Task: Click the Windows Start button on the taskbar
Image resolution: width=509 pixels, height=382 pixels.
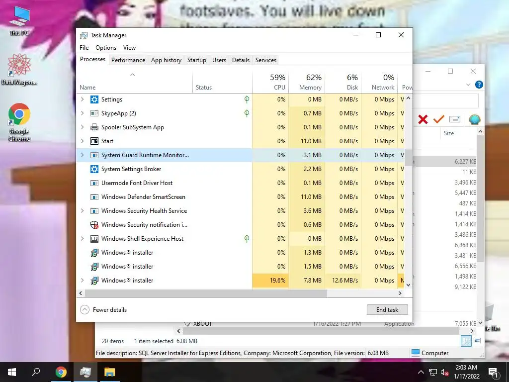Action: (12, 372)
